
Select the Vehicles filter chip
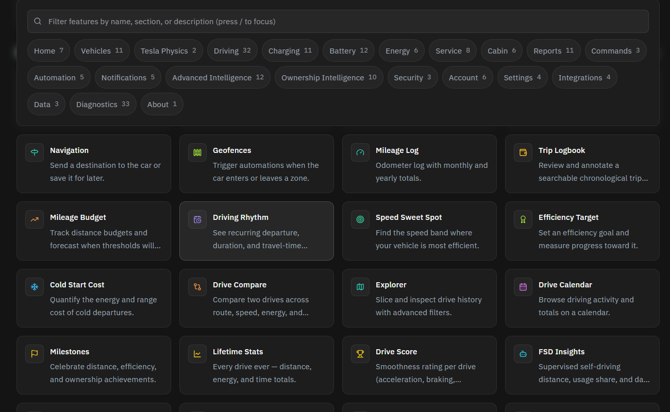click(x=102, y=50)
